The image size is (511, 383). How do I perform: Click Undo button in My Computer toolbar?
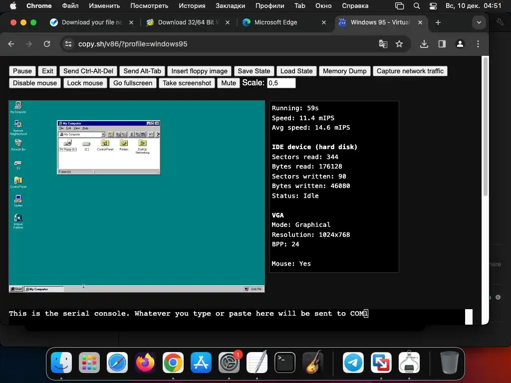(x=151, y=135)
